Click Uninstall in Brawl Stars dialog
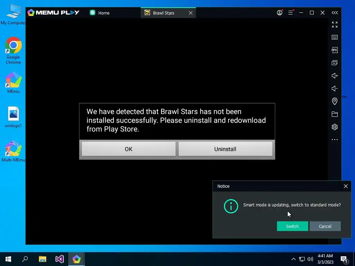Viewport: 355px width, 266px height. [x=225, y=149]
